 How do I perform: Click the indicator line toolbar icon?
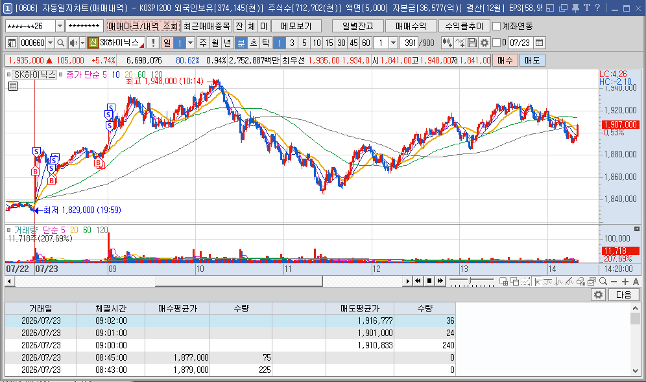(460, 43)
